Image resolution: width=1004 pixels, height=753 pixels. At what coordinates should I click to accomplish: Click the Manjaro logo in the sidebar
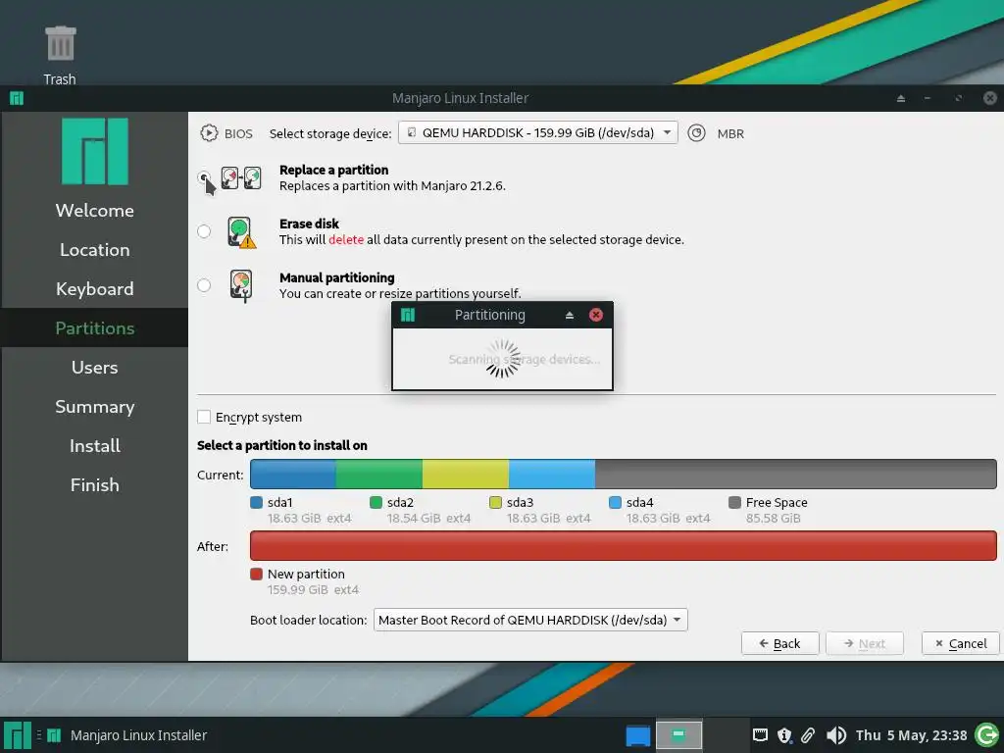pos(95,151)
